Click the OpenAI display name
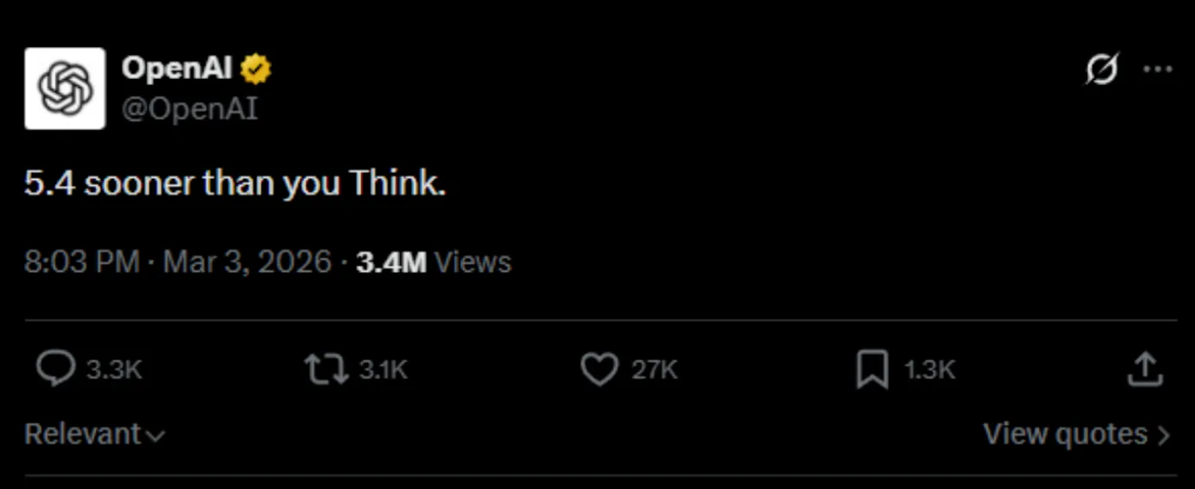The height and width of the screenshot is (489, 1195). pyautogui.click(x=177, y=68)
